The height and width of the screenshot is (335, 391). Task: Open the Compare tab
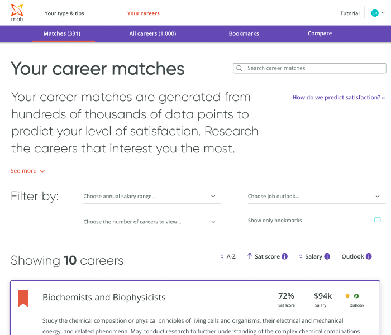pyautogui.click(x=320, y=33)
